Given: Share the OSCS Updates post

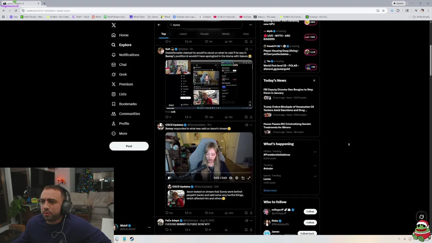Looking at the screenshot, I should click(x=251, y=213).
